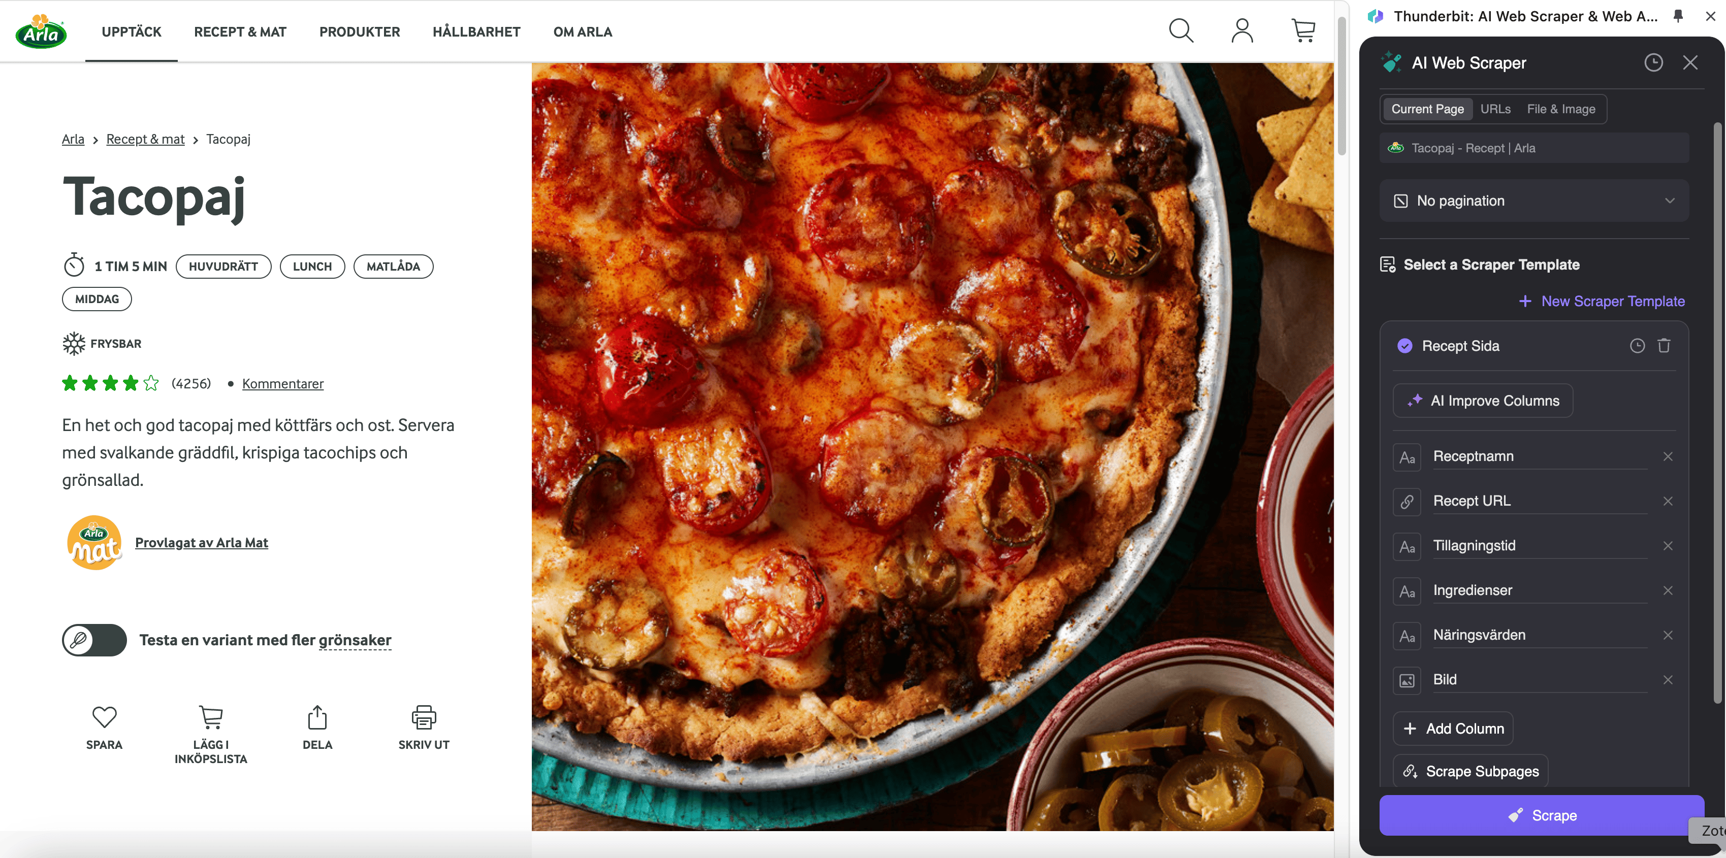Change data type icon for Ingredienser

[1407, 591]
